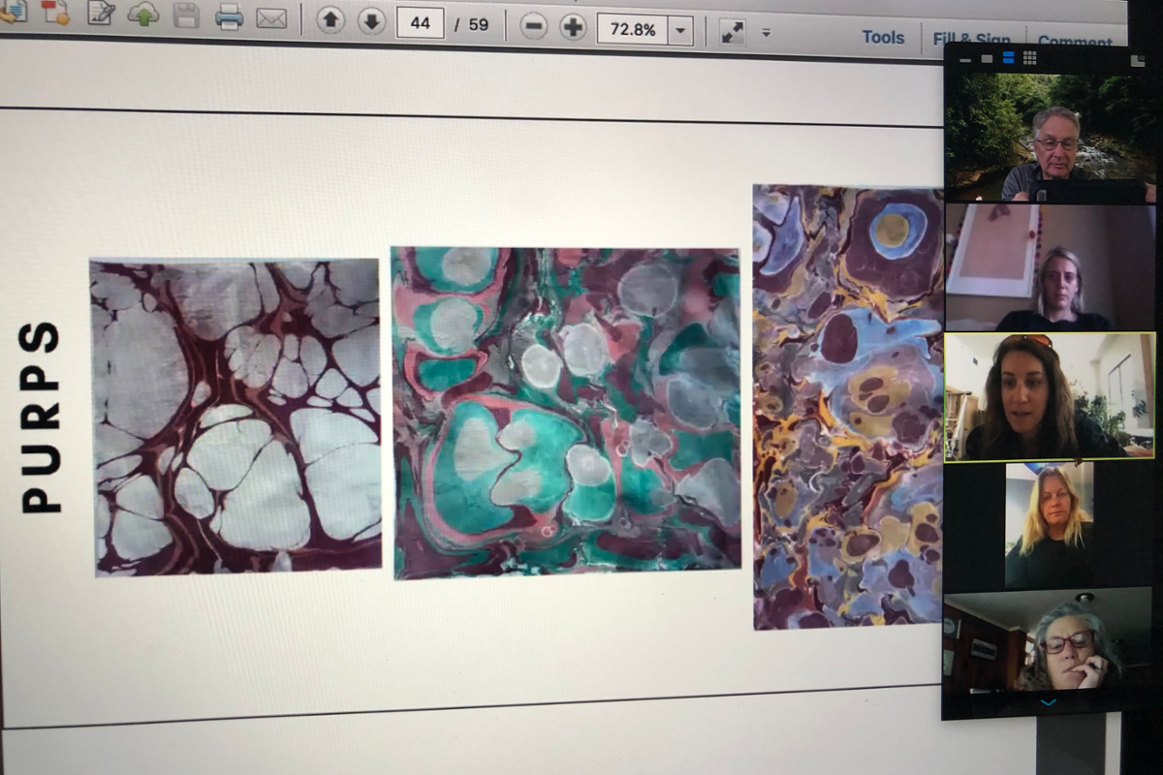Select the blue-gold marbled image on right
The width and height of the screenshot is (1163, 775).
(x=848, y=407)
